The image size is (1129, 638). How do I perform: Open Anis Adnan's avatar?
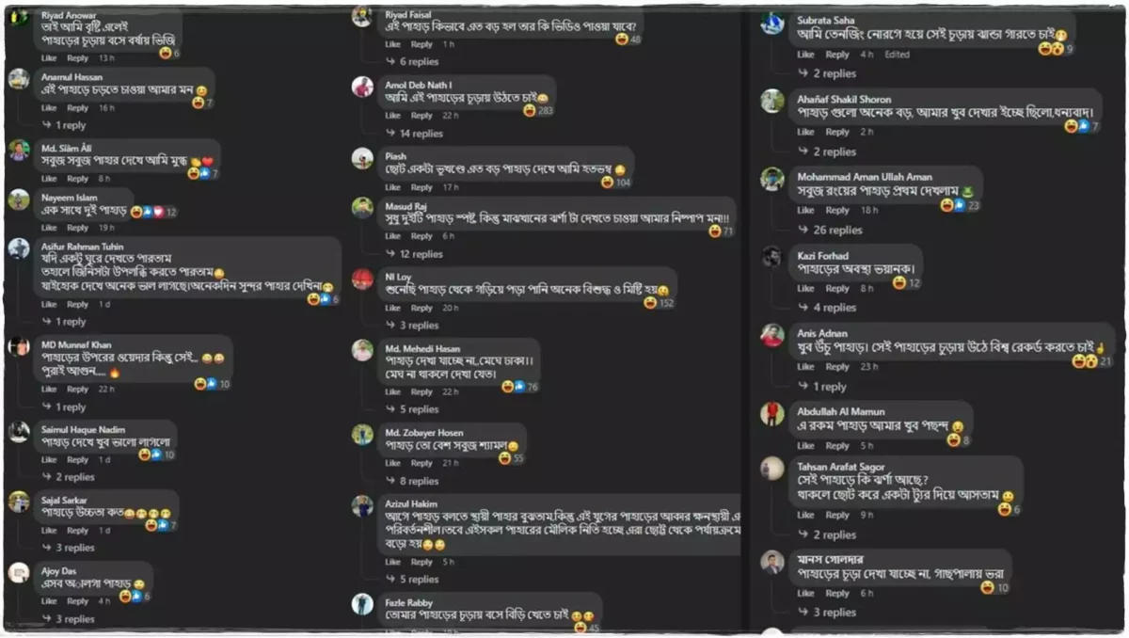coord(772,335)
